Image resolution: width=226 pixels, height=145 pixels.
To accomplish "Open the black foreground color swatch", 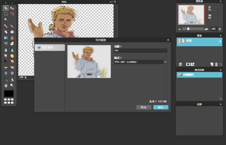I will [x=9, y=93].
